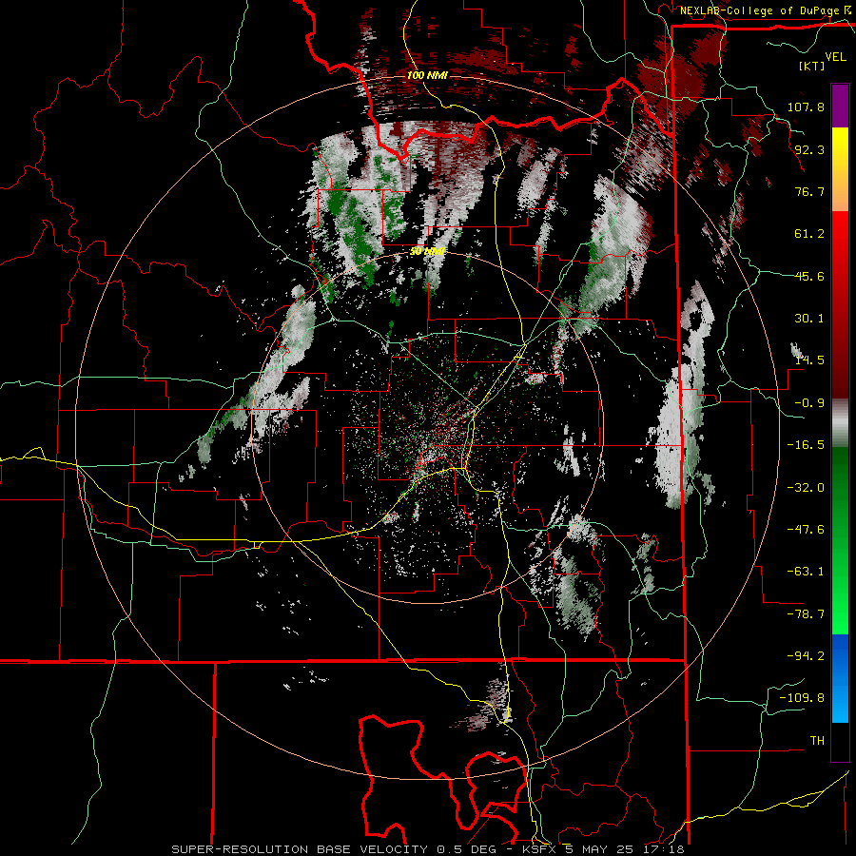Click the -94.2 velocity value
Screen dimensions: 856x856
click(x=806, y=656)
